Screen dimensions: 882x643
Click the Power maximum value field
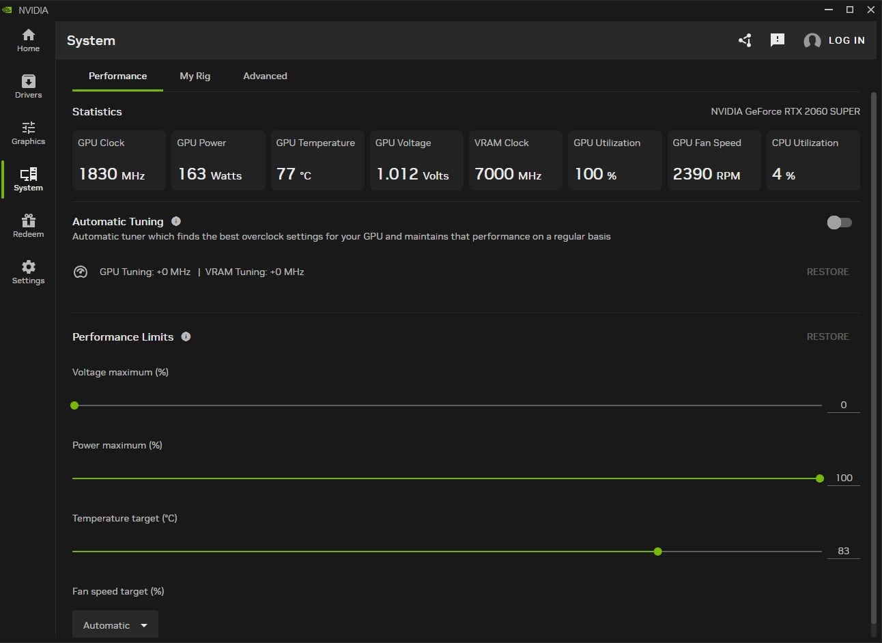[x=844, y=478]
